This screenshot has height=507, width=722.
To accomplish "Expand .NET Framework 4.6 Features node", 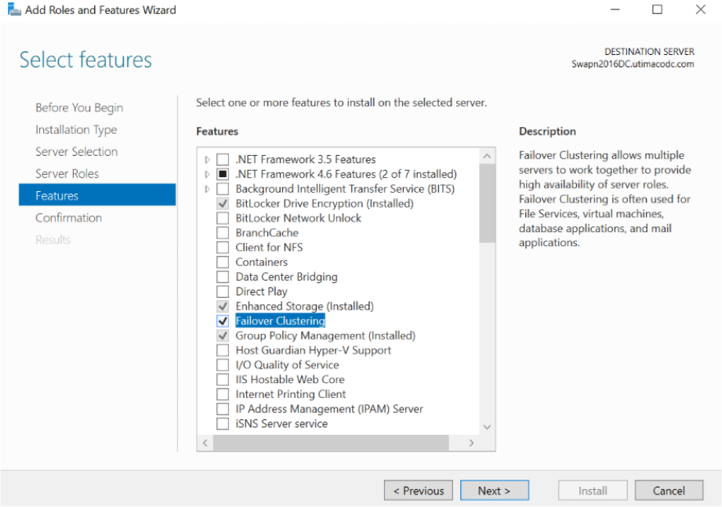I will 207,174.
